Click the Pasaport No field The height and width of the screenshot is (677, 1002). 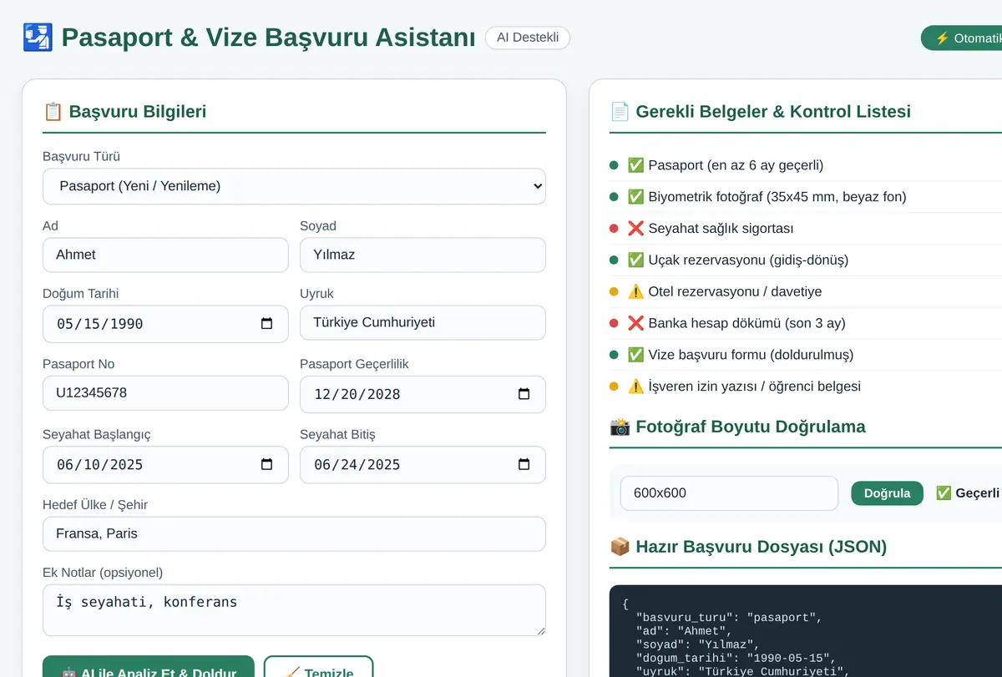(165, 392)
